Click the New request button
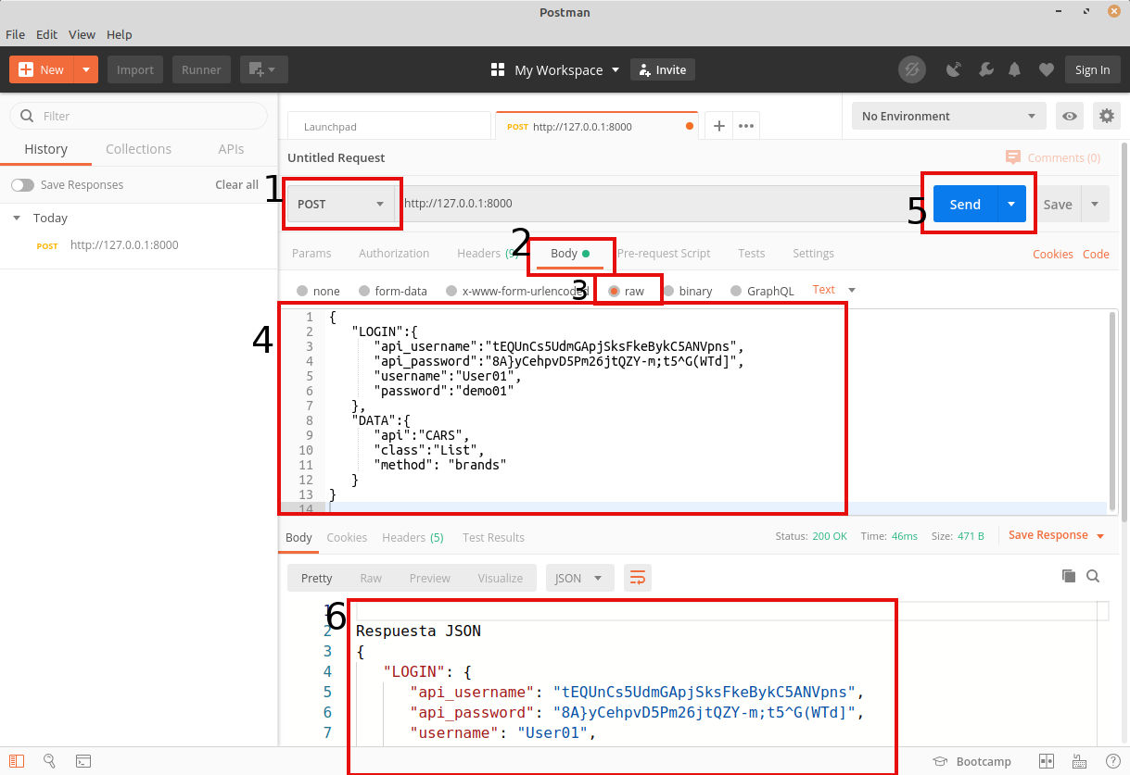This screenshot has width=1130, height=775. (x=42, y=69)
